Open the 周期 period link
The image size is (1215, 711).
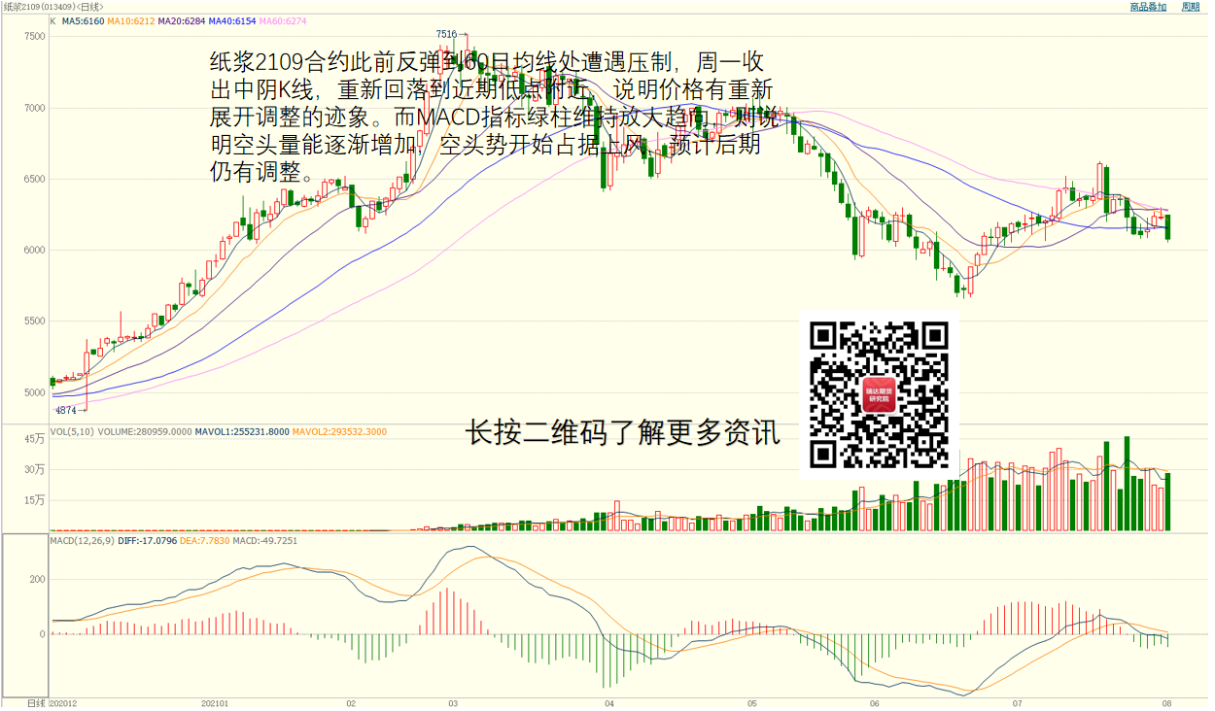1191,7
